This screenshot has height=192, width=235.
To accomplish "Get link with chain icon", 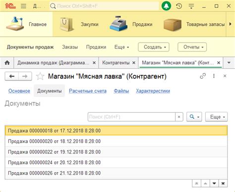I will (203, 76).
